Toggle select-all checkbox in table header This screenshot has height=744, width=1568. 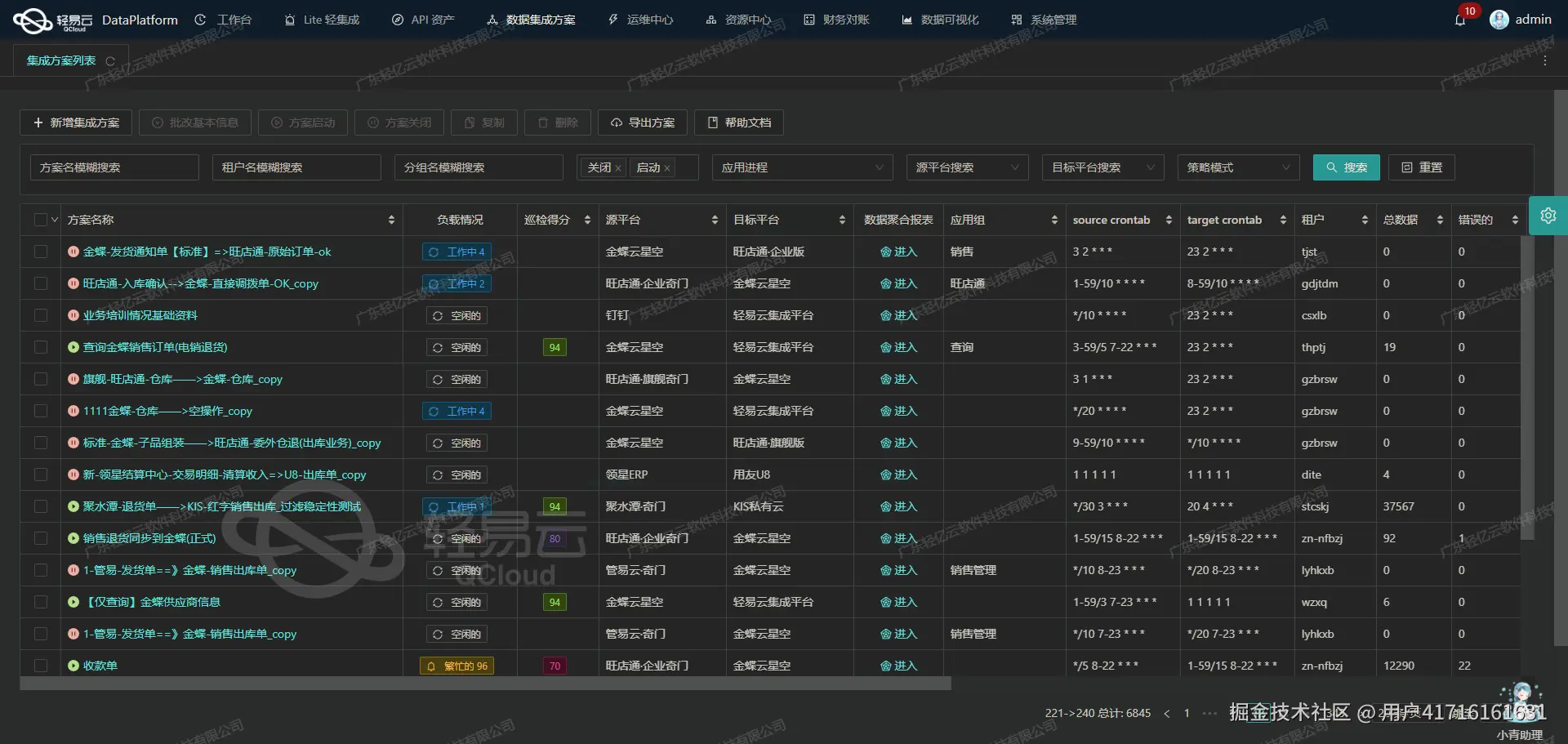[x=41, y=220]
